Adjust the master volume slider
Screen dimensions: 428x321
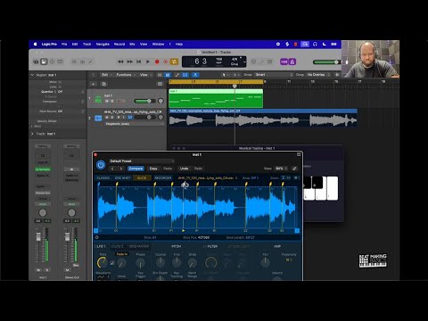[x=326, y=62]
